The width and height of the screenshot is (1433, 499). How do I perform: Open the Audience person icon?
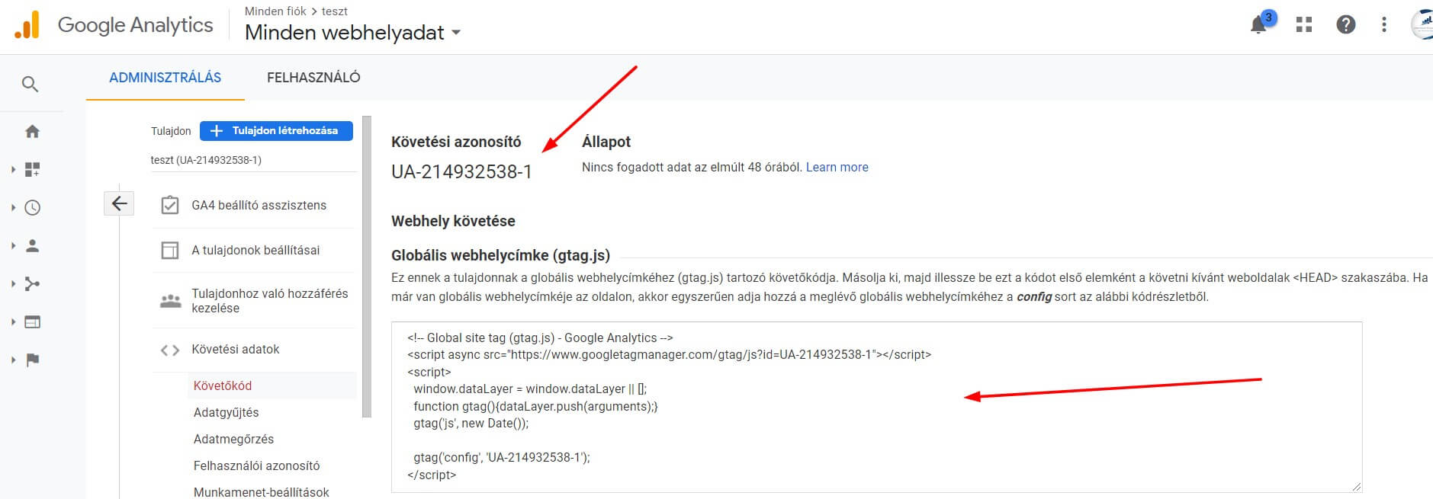[32, 245]
